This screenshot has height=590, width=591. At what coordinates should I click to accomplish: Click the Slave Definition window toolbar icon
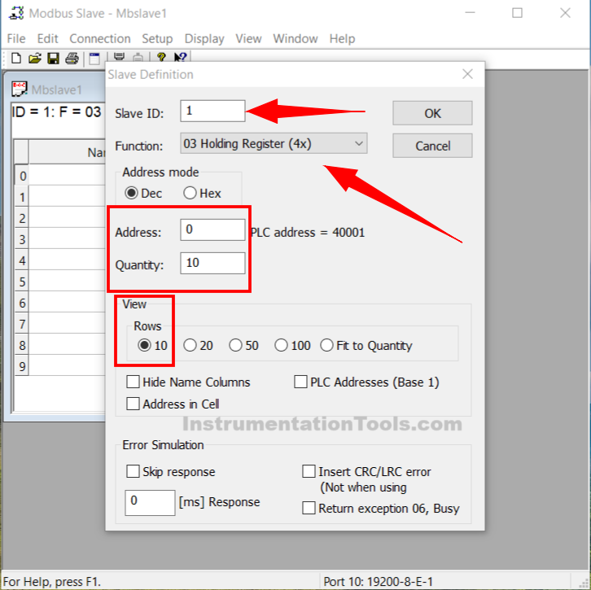click(94, 59)
